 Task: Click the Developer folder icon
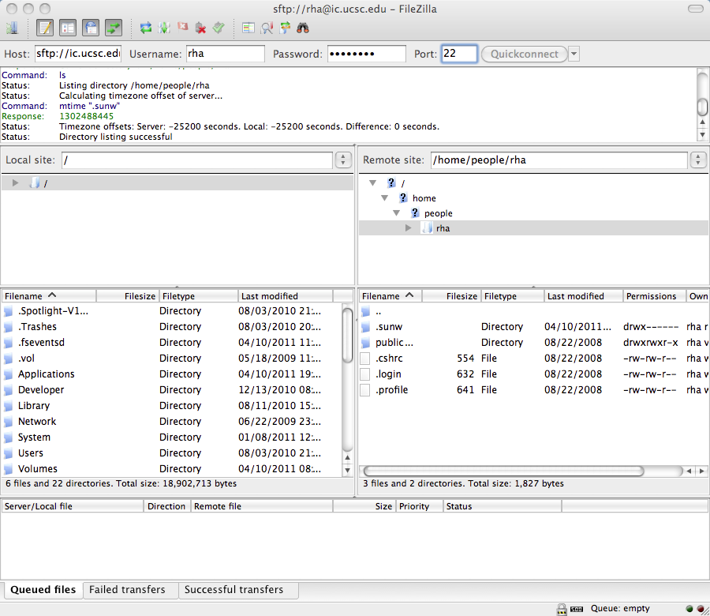[9, 390]
